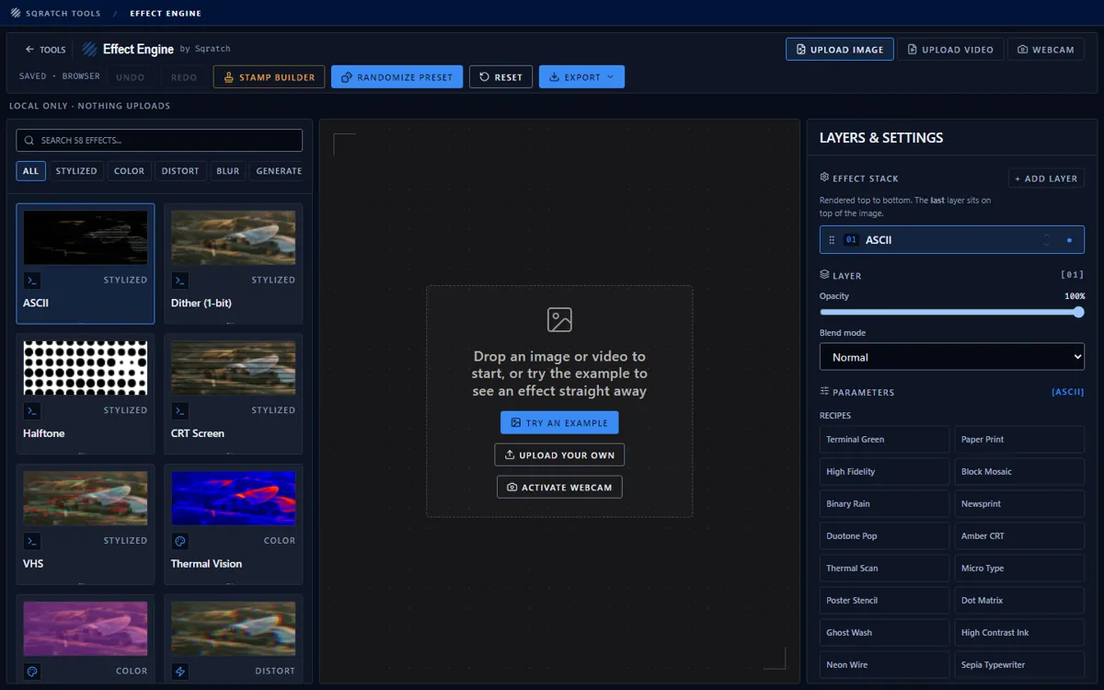Click the Sqratch Tools logo icon
The height and width of the screenshot is (690, 1104).
[x=16, y=13]
